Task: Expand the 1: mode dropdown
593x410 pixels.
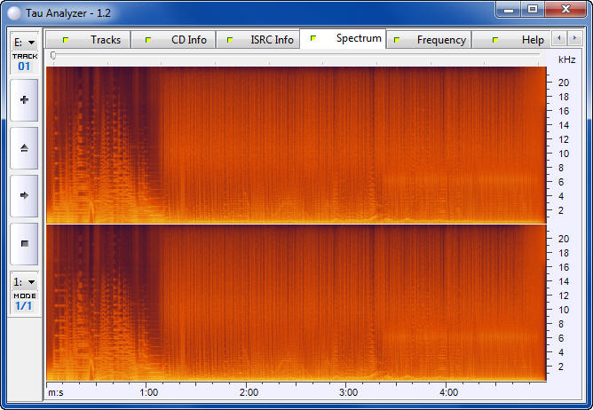Action: pyautogui.click(x=24, y=281)
